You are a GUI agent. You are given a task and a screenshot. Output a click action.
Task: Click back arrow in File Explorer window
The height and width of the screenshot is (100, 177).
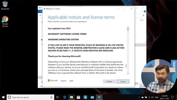40,15
